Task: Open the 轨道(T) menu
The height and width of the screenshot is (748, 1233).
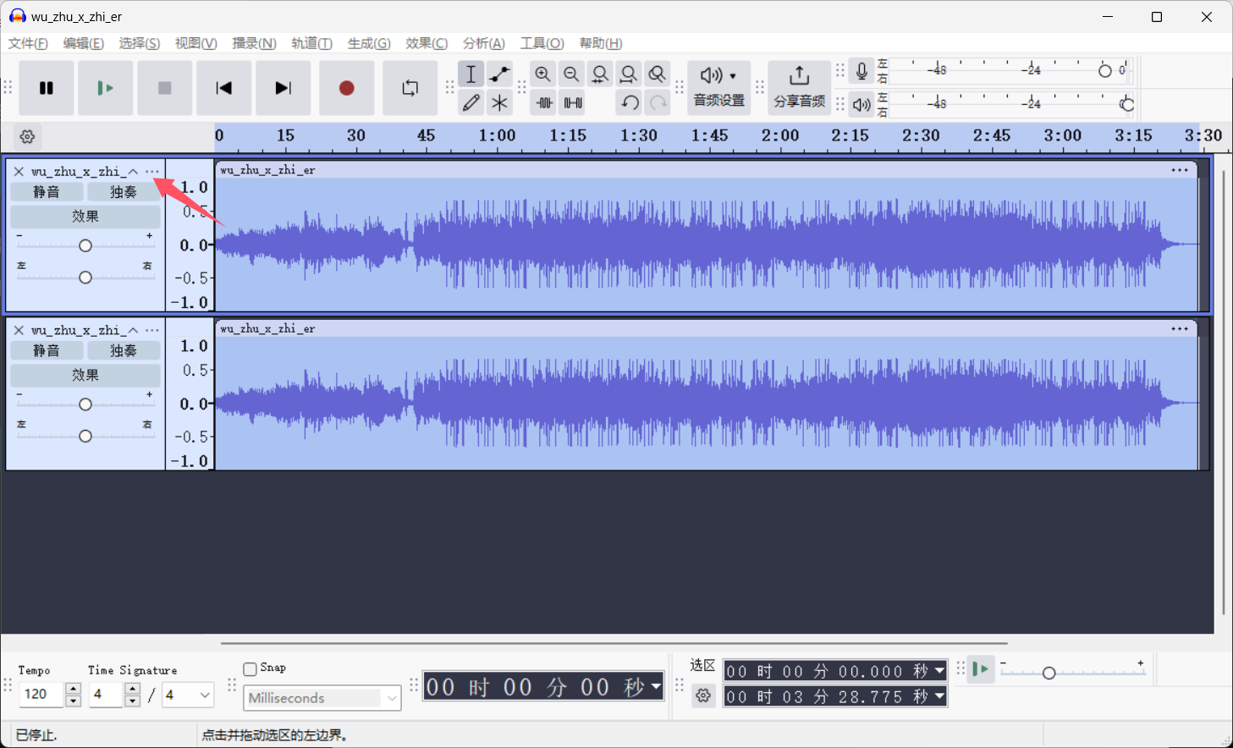Action: click(x=312, y=43)
